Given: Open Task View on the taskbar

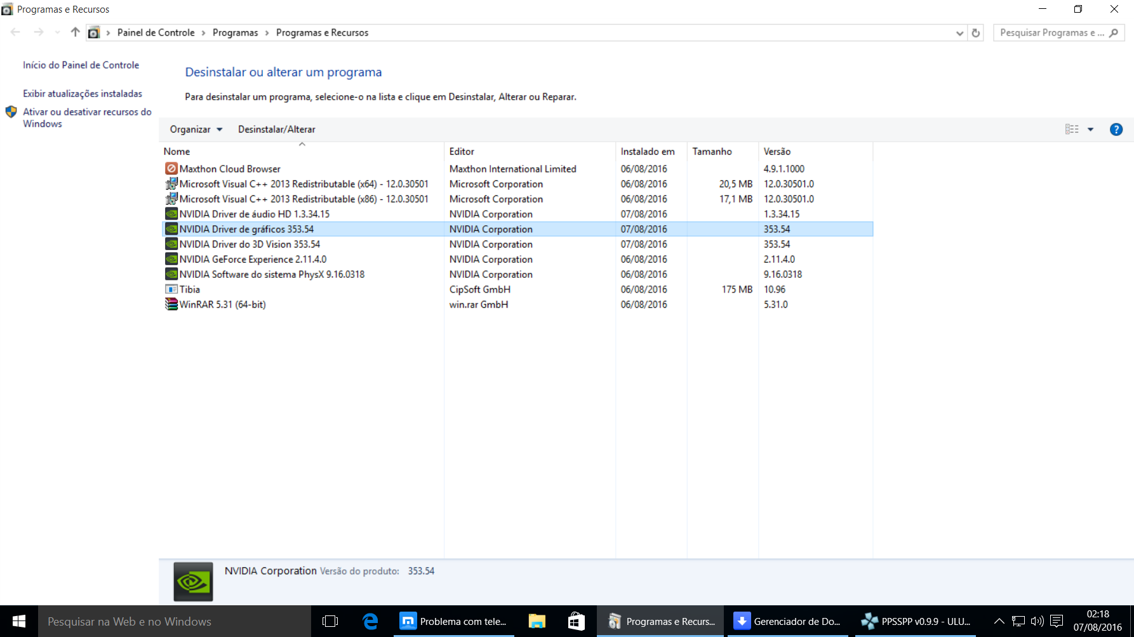Looking at the screenshot, I should point(330,622).
